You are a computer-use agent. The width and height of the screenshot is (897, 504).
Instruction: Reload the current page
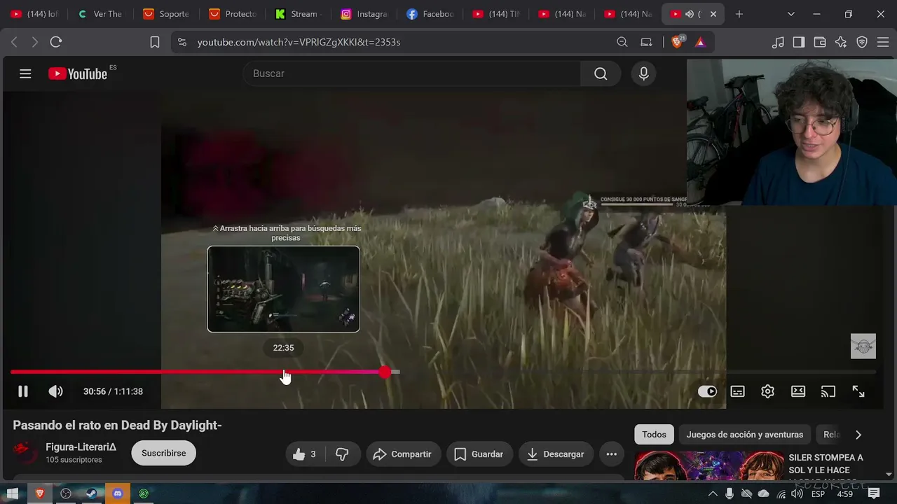click(56, 42)
